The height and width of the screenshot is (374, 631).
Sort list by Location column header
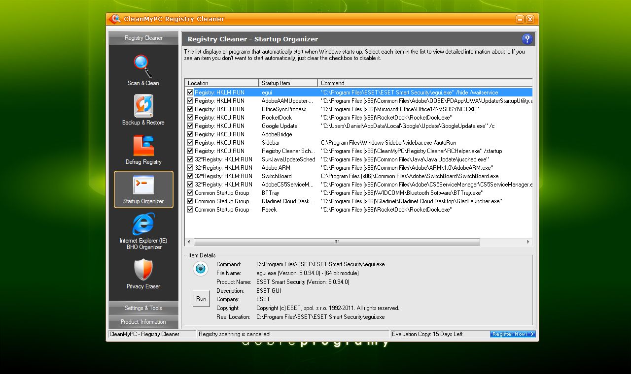221,83
